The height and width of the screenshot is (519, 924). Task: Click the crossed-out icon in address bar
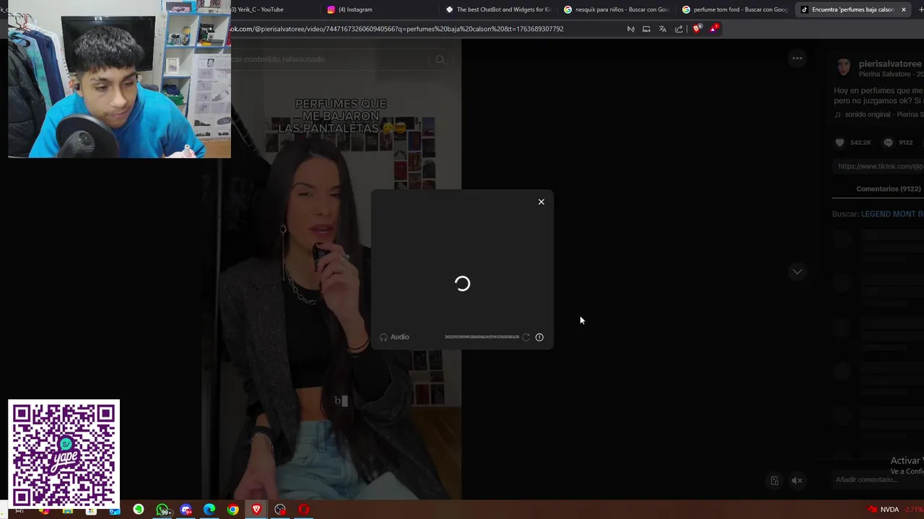click(x=631, y=29)
